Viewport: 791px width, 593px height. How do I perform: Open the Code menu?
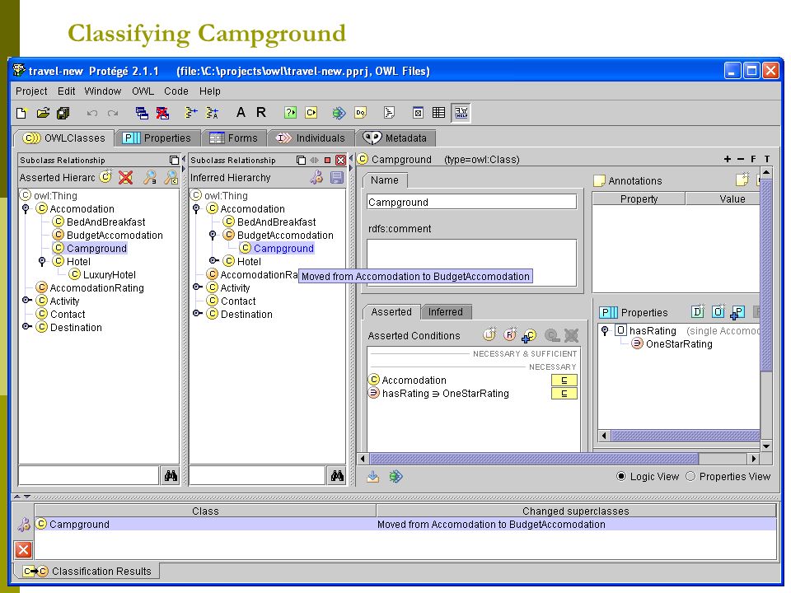[x=176, y=91]
